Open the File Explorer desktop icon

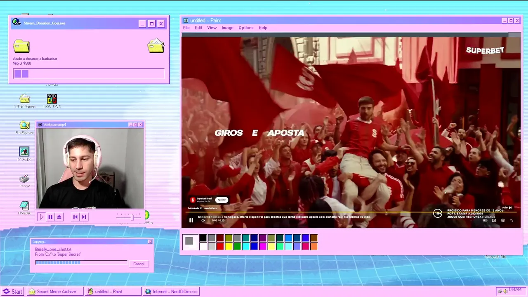click(24, 128)
